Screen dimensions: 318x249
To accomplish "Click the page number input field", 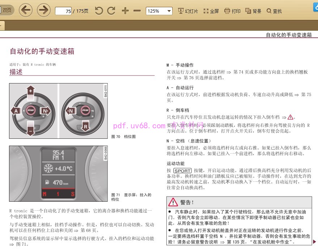I will pos(63,11).
